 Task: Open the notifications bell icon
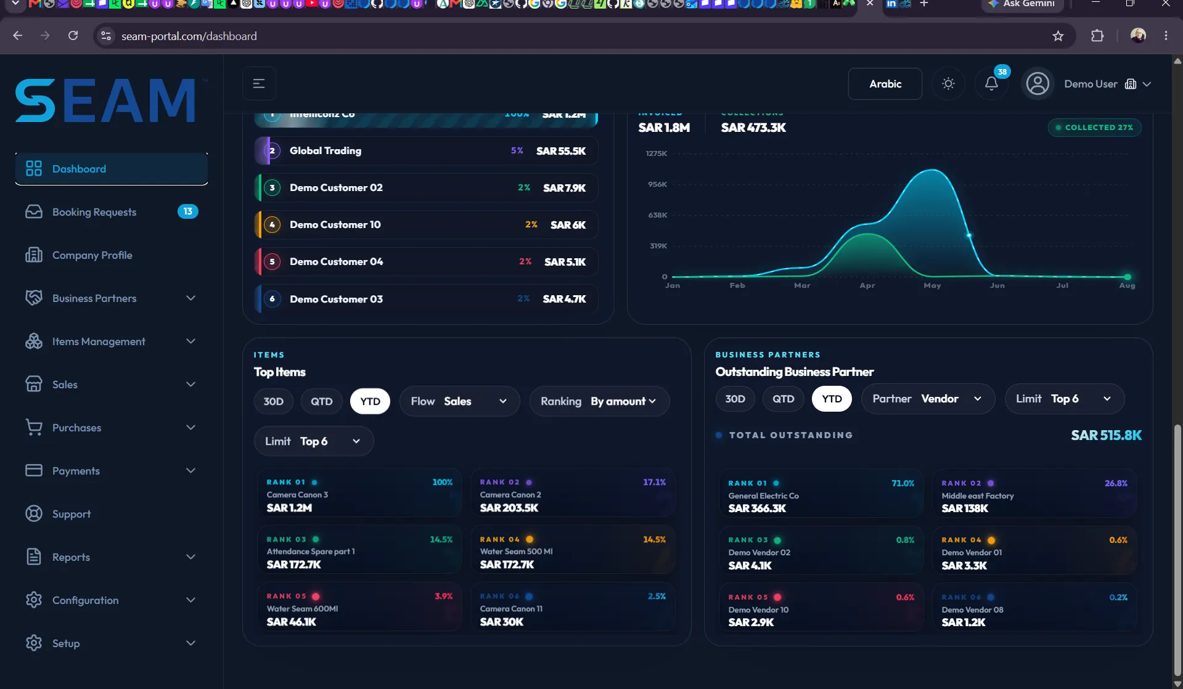tap(991, 84)
